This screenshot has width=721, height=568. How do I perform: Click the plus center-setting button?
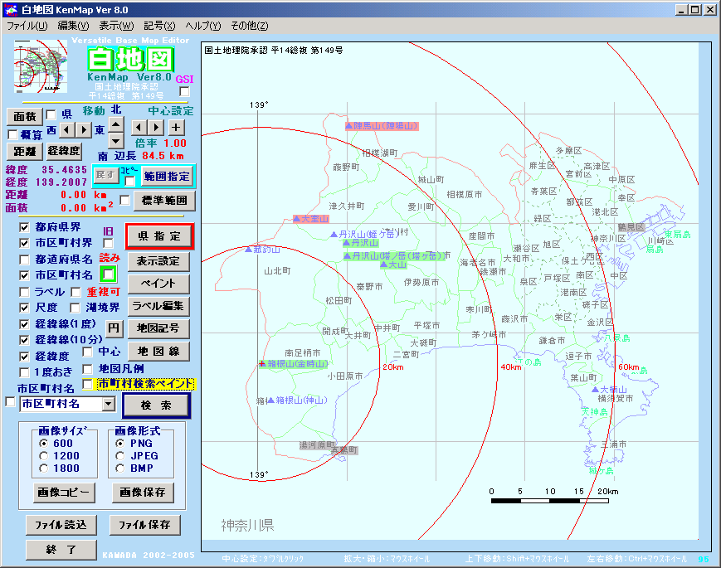coord(176,127)
